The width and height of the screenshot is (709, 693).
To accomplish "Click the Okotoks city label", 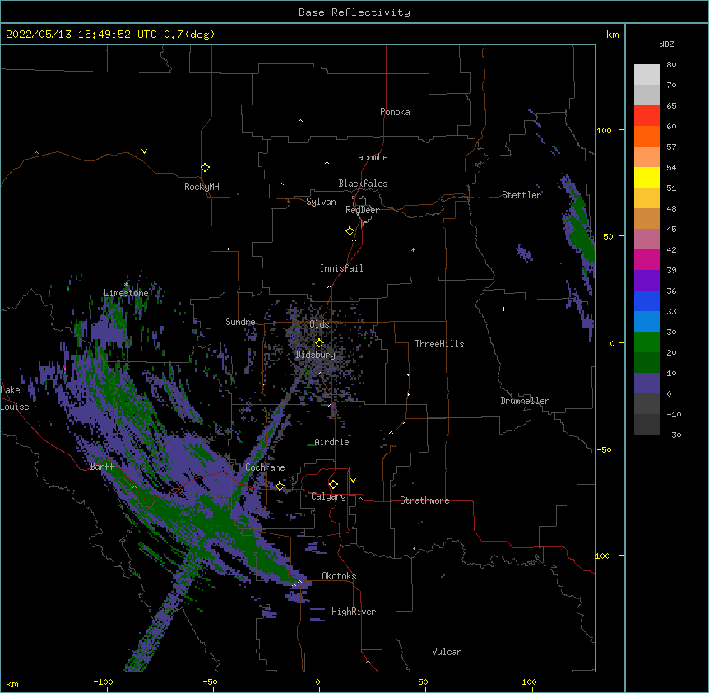I will [x=339, y=576].
